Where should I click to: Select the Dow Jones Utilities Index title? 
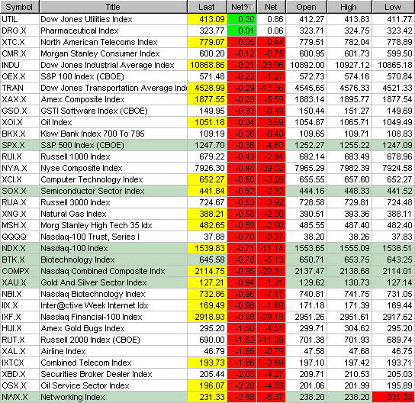[86, 19]
